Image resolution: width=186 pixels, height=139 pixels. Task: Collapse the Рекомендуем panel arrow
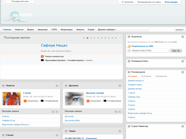tap(129, 72)
